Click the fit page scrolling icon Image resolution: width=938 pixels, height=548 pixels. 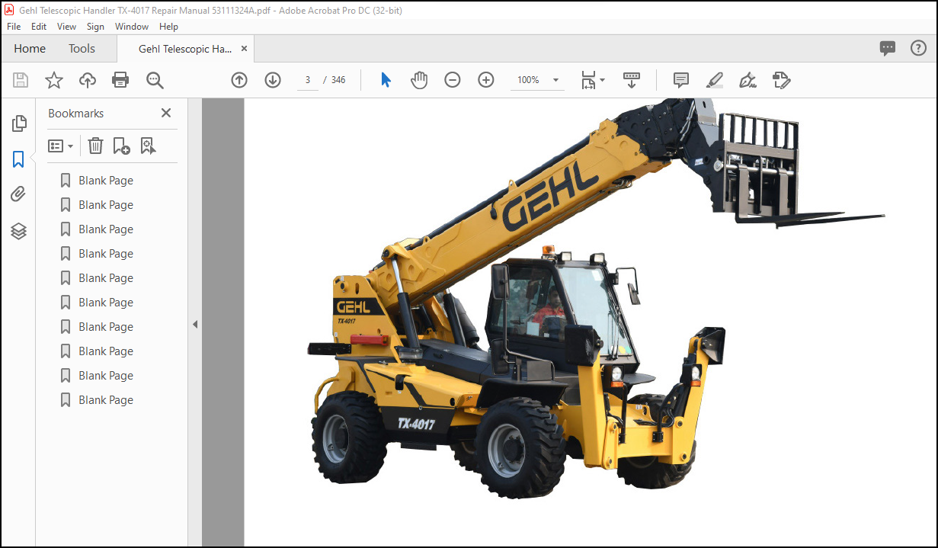[587, 80]
